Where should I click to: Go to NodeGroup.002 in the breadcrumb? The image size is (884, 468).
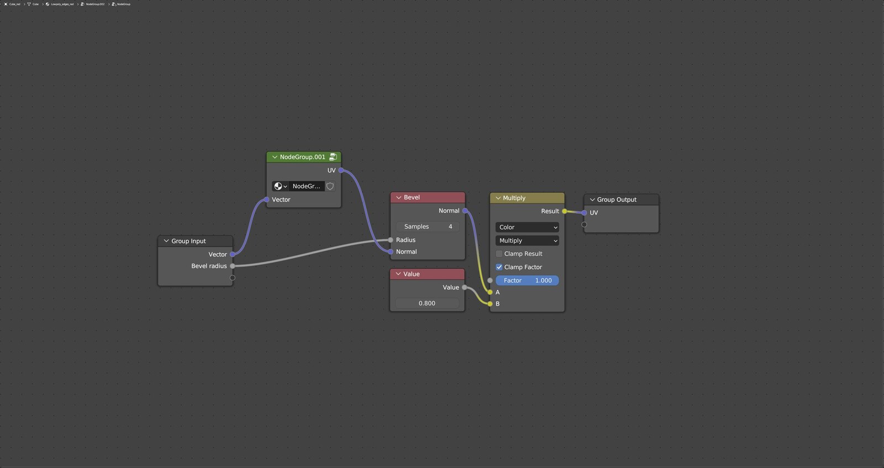point(95,4)
